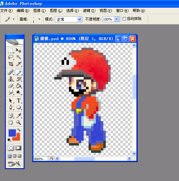This screenshot has height=181, width=179.
Task: Select the Paint Bucket tool
Action: click(x=18, y=86)
